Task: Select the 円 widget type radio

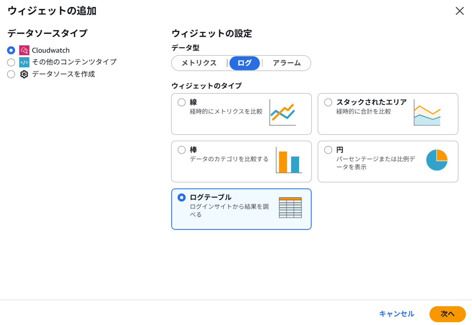Action: [328, 150]
